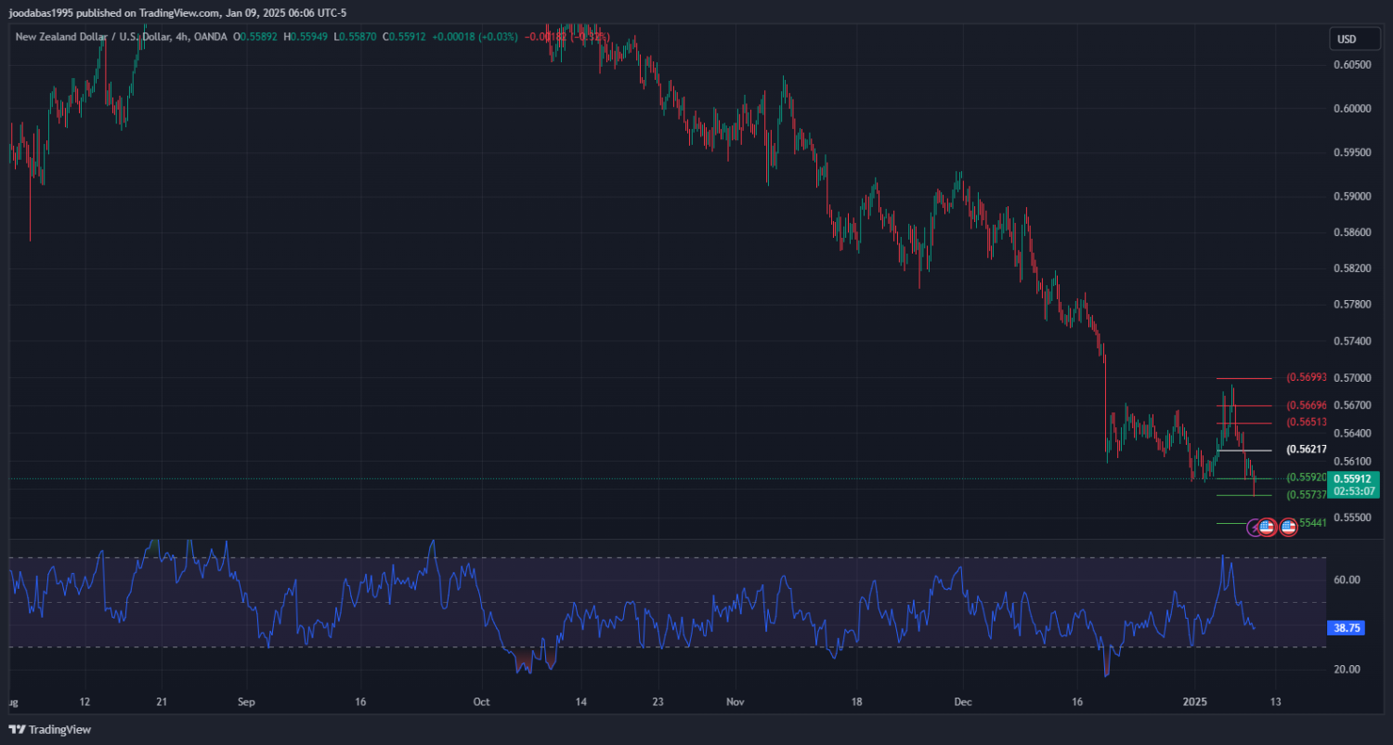Image resolution: width=1393 pixels, height=745 pixels.
Task: Select the white (0.56217 level label
Action: click(1305, 450)
